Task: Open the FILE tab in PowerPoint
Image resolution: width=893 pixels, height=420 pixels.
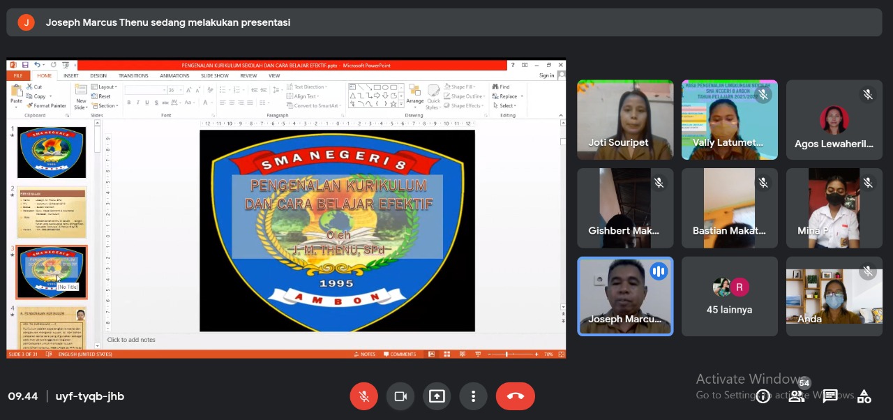Action: [18, 75]
